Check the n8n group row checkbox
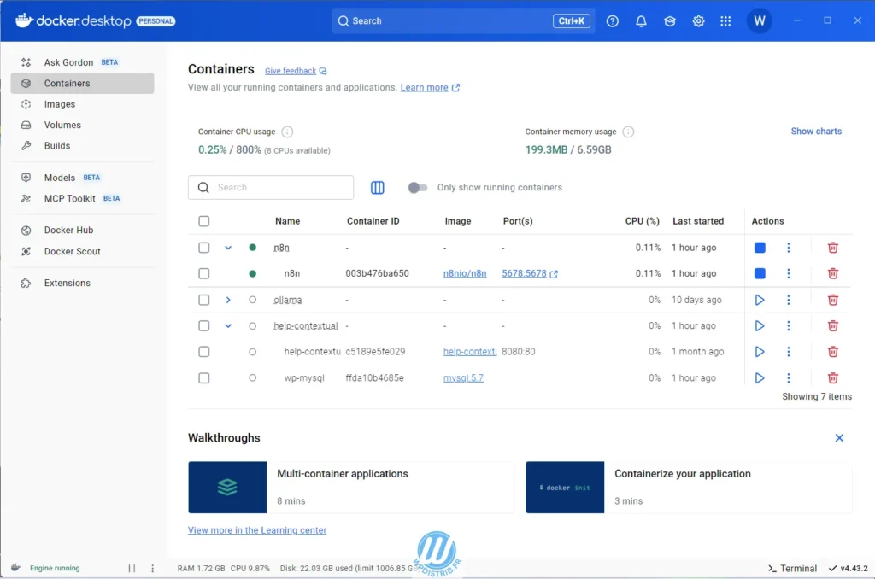Viewport: 875px width, 579px height. (x=203, y=248)
